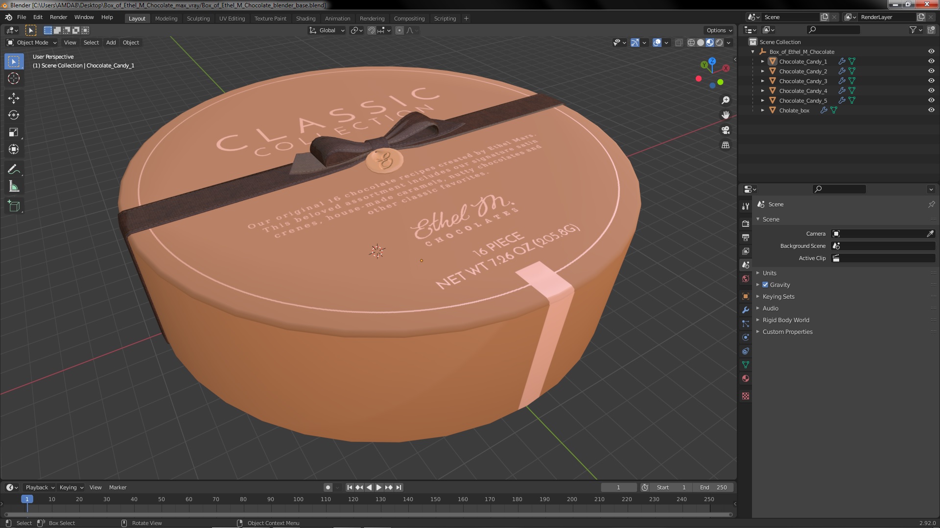The image size is (940, 528).
Task: Expand the Rigid Body World panel
Action: [x=786, y=320]
